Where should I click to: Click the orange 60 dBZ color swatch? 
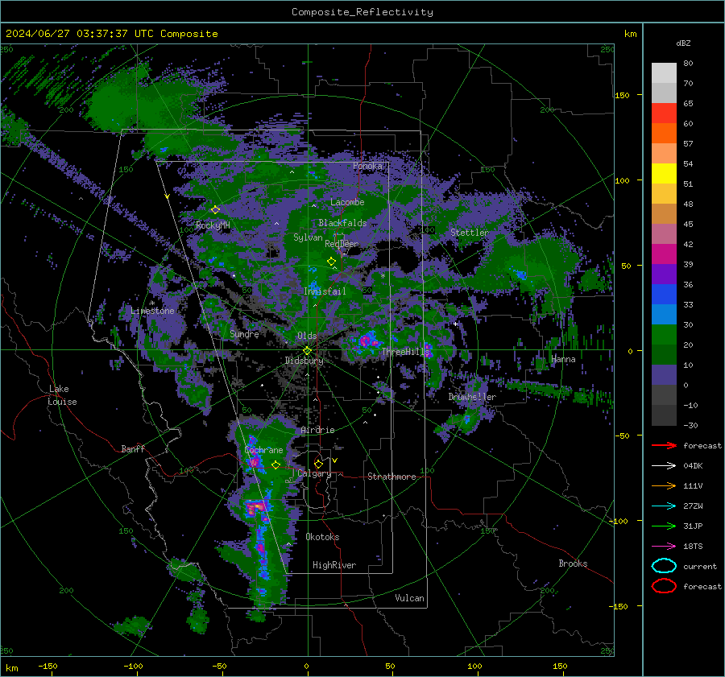click(664, 134)
